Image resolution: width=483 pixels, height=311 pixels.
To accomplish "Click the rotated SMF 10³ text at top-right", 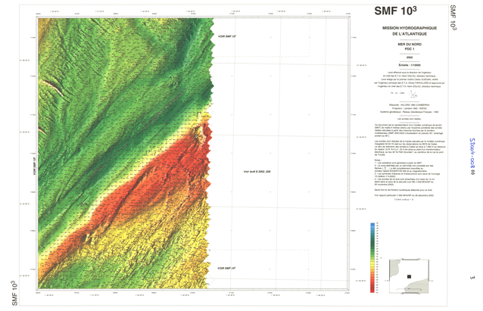I will point(453,17).
